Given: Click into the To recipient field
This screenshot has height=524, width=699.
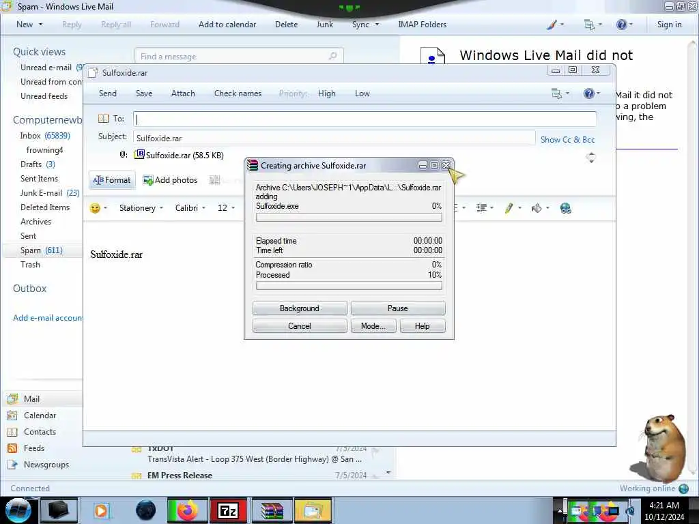Looking at the screenshot, I should click(x=365, y=119).
